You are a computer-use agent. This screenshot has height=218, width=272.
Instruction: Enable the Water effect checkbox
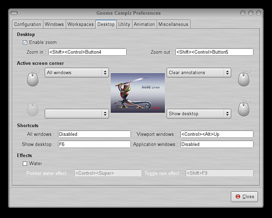(25, 164)
